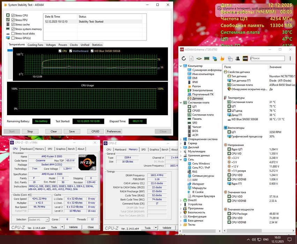This screenshot has width=297, height=244.
Task: Select Разгон item in the AIDA64 tree
Action: click(x=196, y=86)
